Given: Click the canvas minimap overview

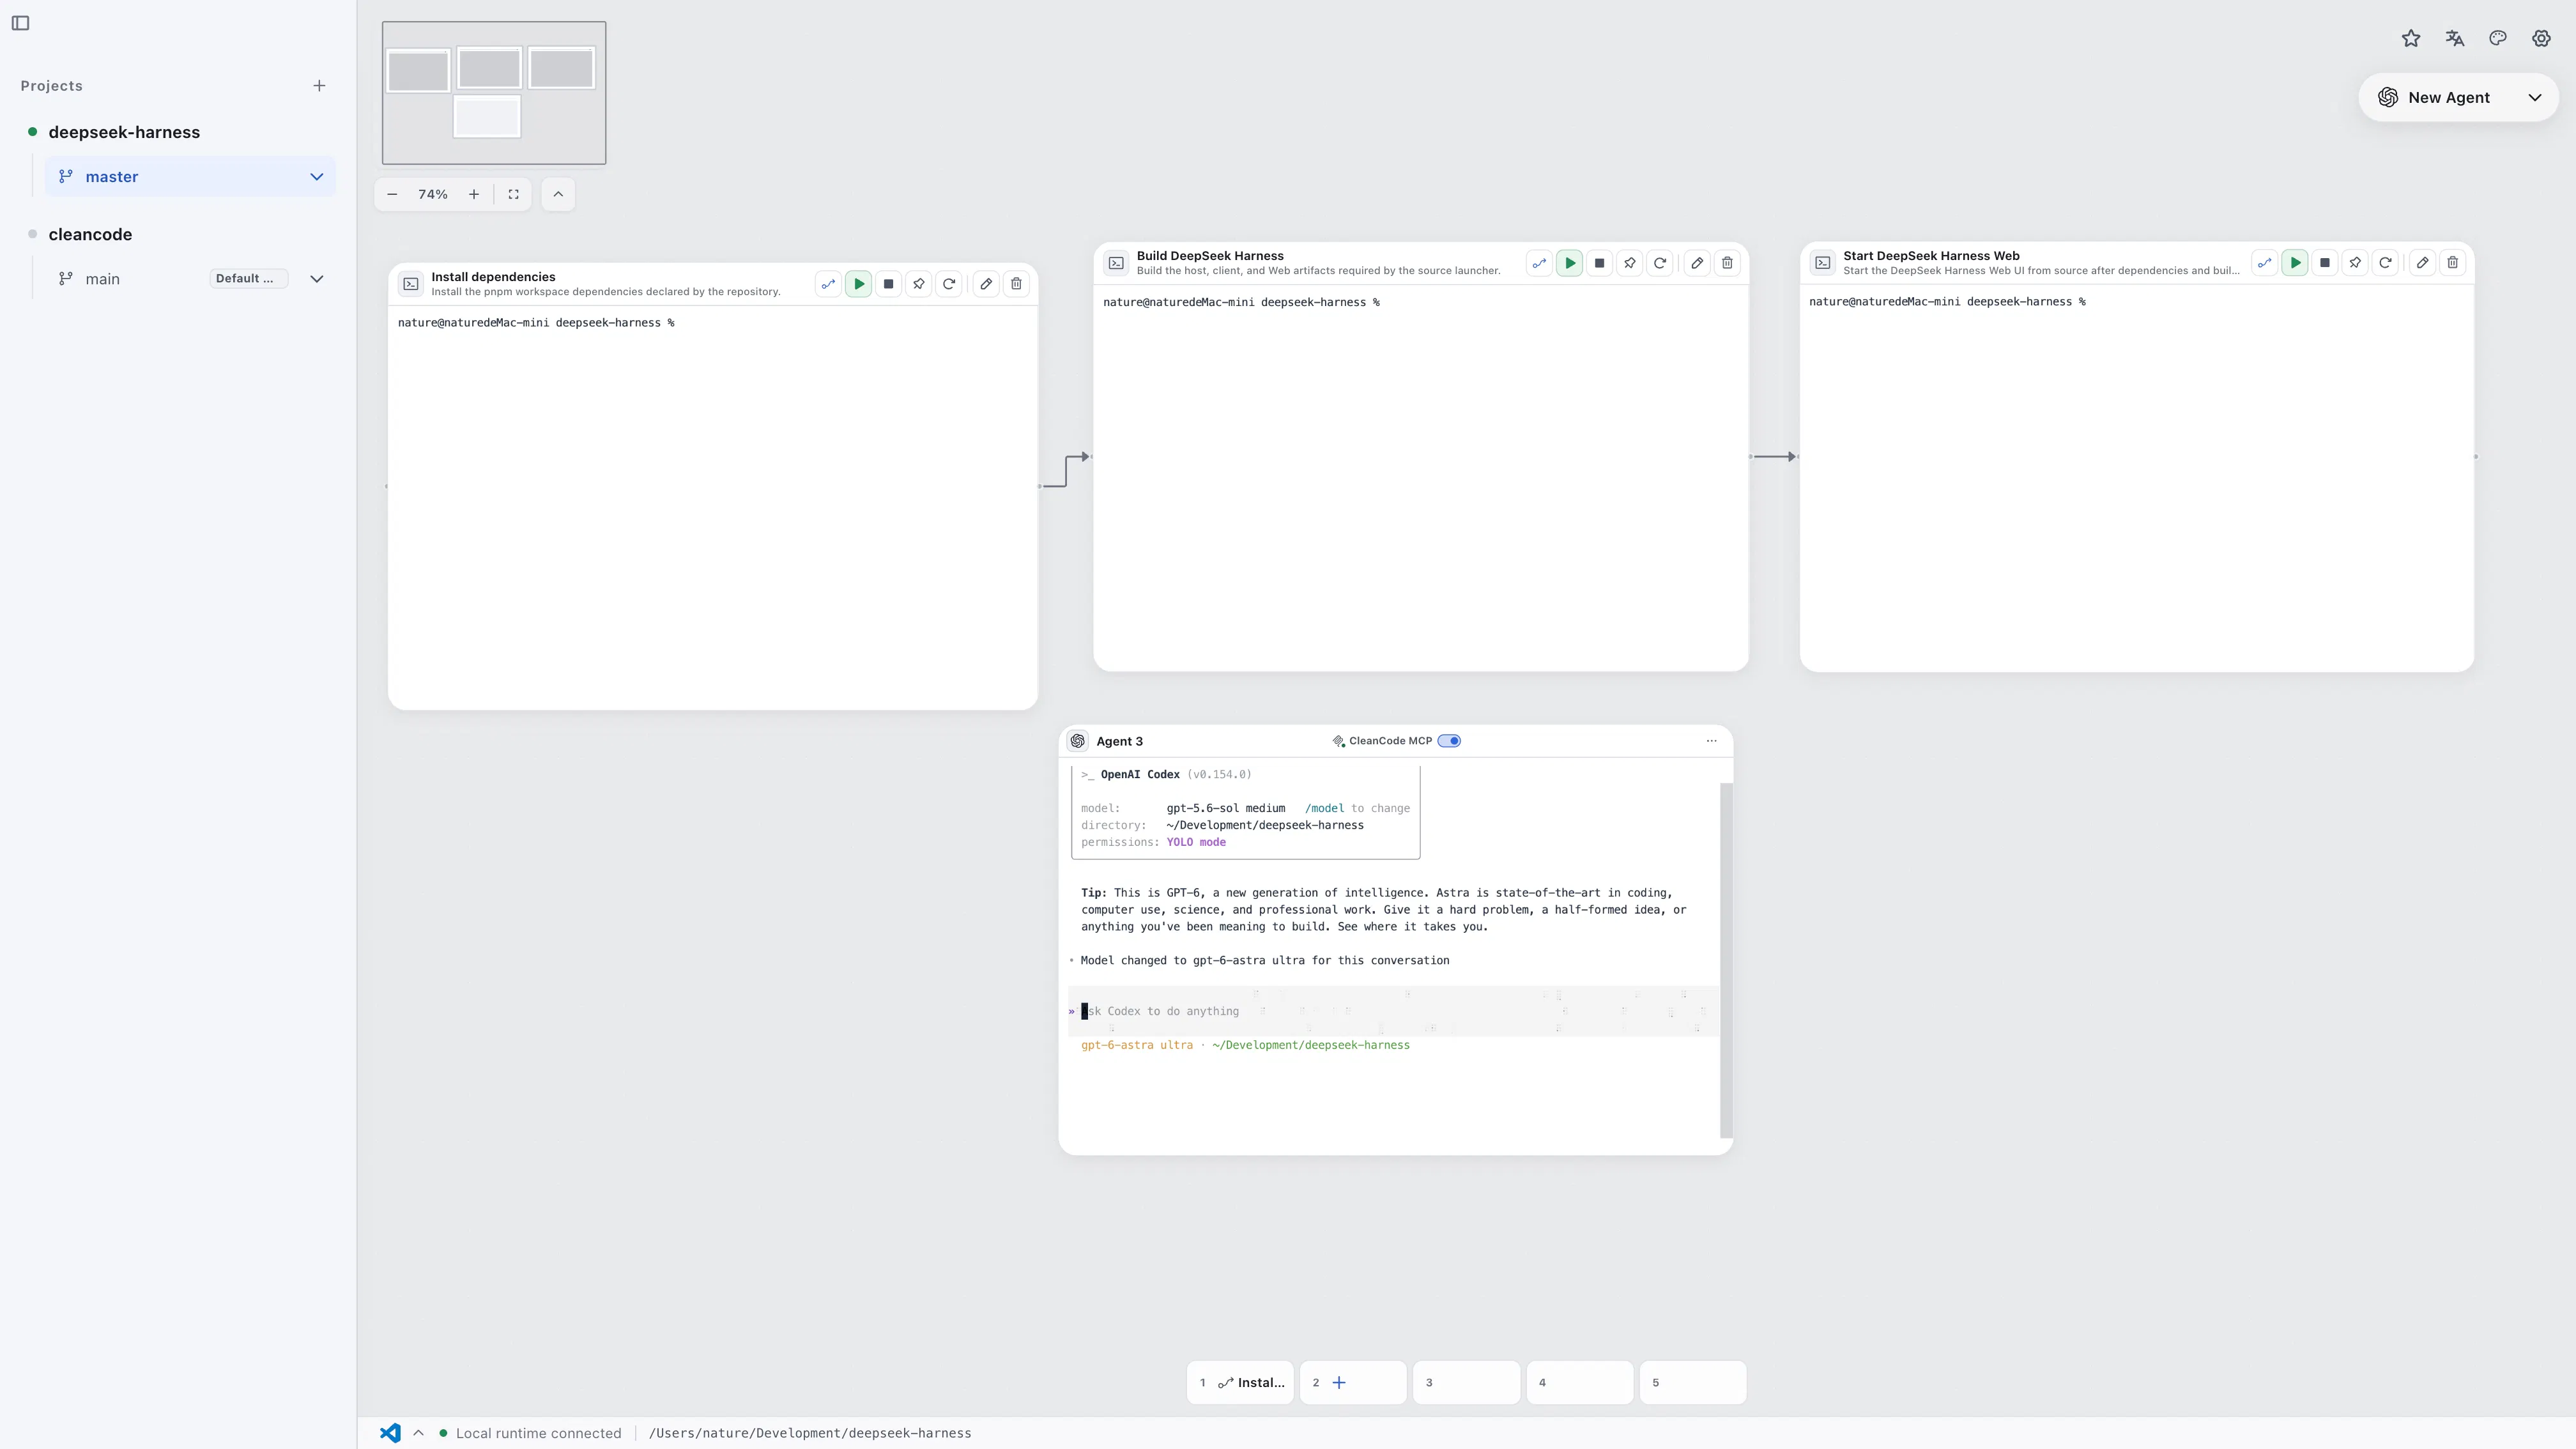Looking at the screenshot, I should point(494,93).
